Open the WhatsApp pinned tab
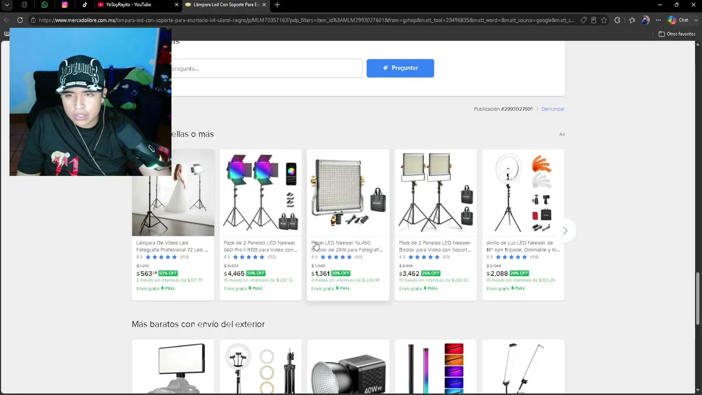The width and height of the screenshot is (702, 395). click(x=44, y=5)
